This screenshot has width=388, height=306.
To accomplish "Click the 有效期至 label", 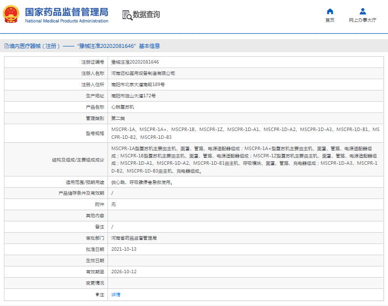I will point(95,272).
